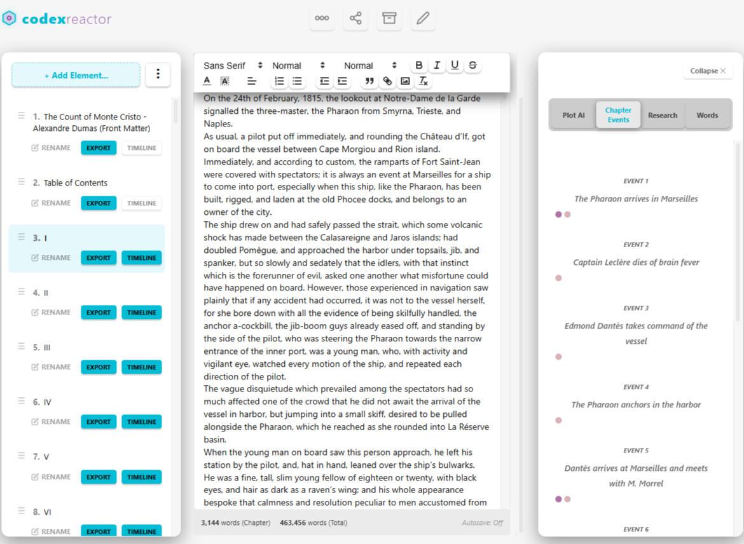This screenshot has width=744, height=544.
Task: Select event 'The Pharaon arrives in Marseilles'
Action: click(636, 199)
